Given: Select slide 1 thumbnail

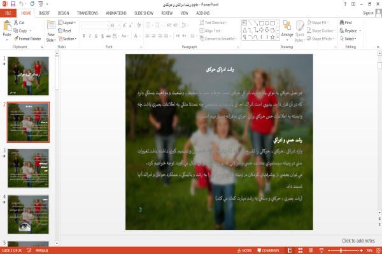Looking at the screenshot, I should 28,76.
